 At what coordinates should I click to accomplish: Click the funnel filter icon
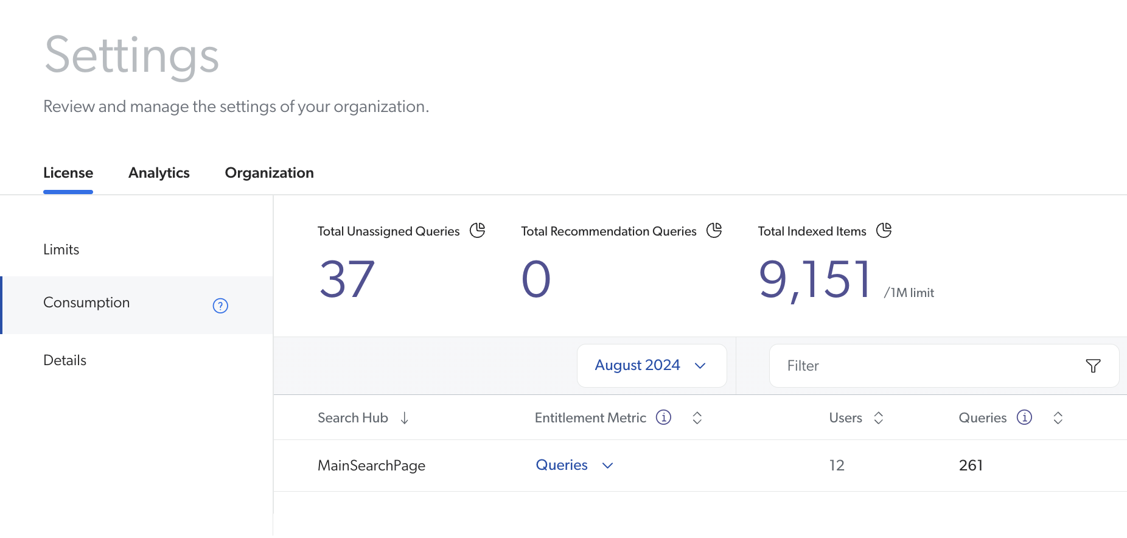click(1093, 366)
